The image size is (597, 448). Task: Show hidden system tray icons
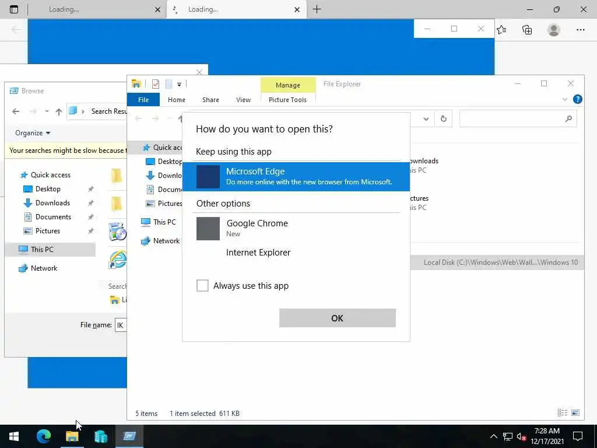pos(493,436)
